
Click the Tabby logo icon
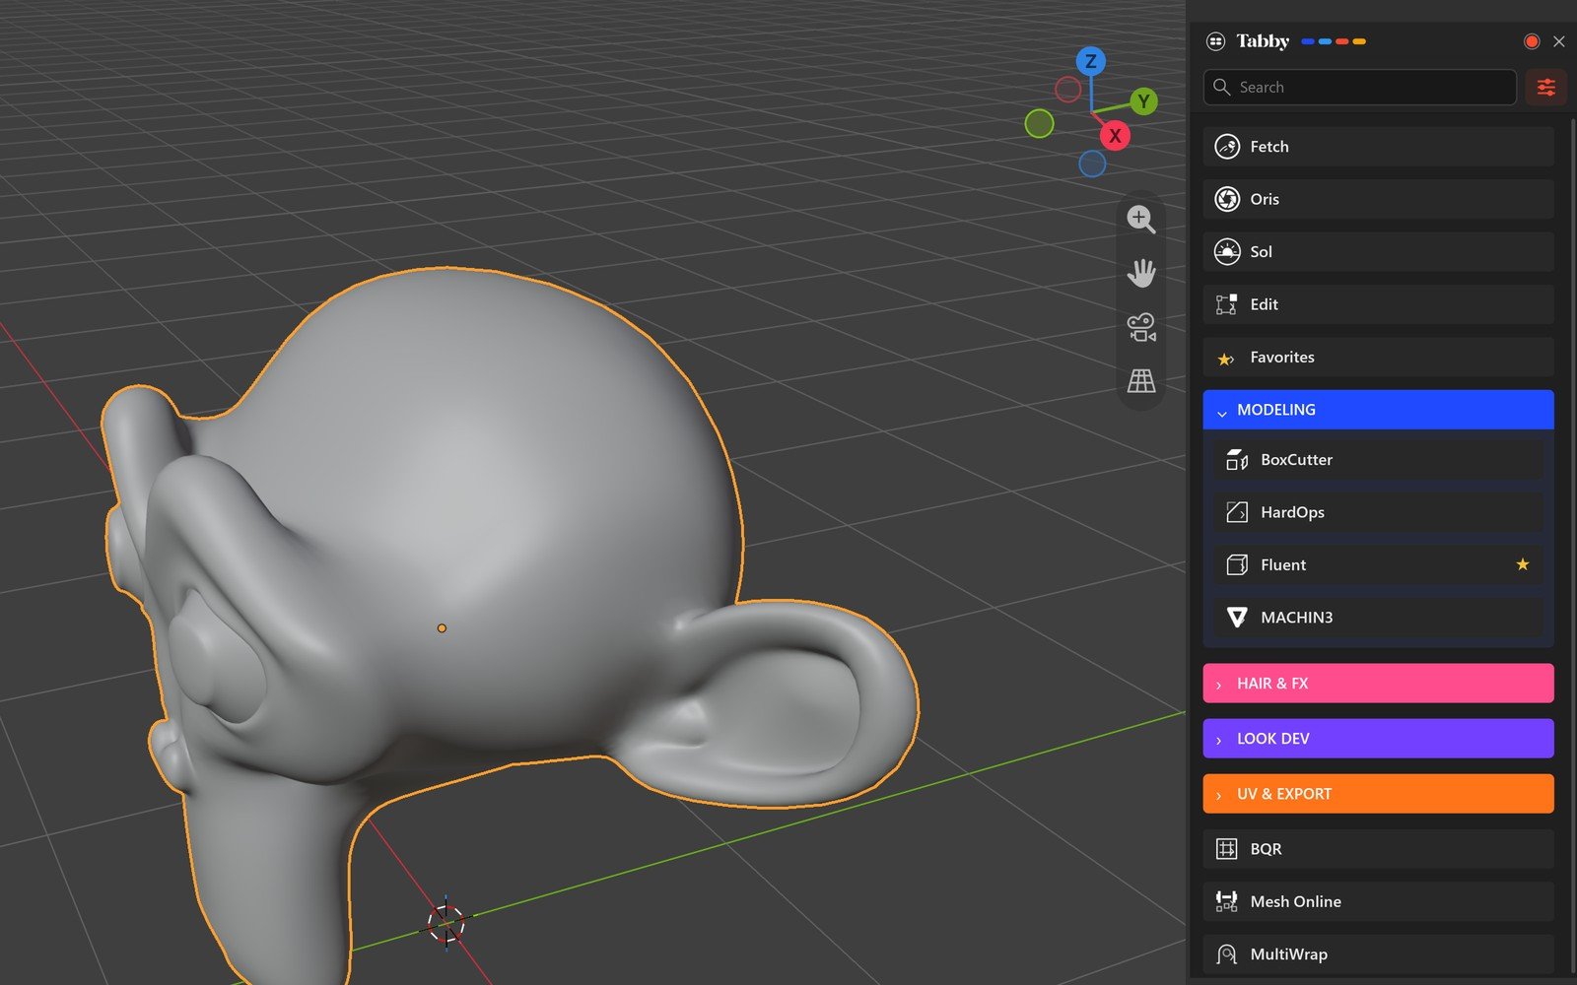[x=1216, y=41]
